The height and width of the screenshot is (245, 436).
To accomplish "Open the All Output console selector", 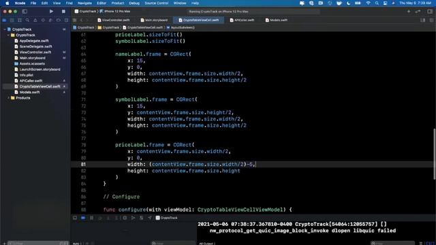I will pos(207,244).
